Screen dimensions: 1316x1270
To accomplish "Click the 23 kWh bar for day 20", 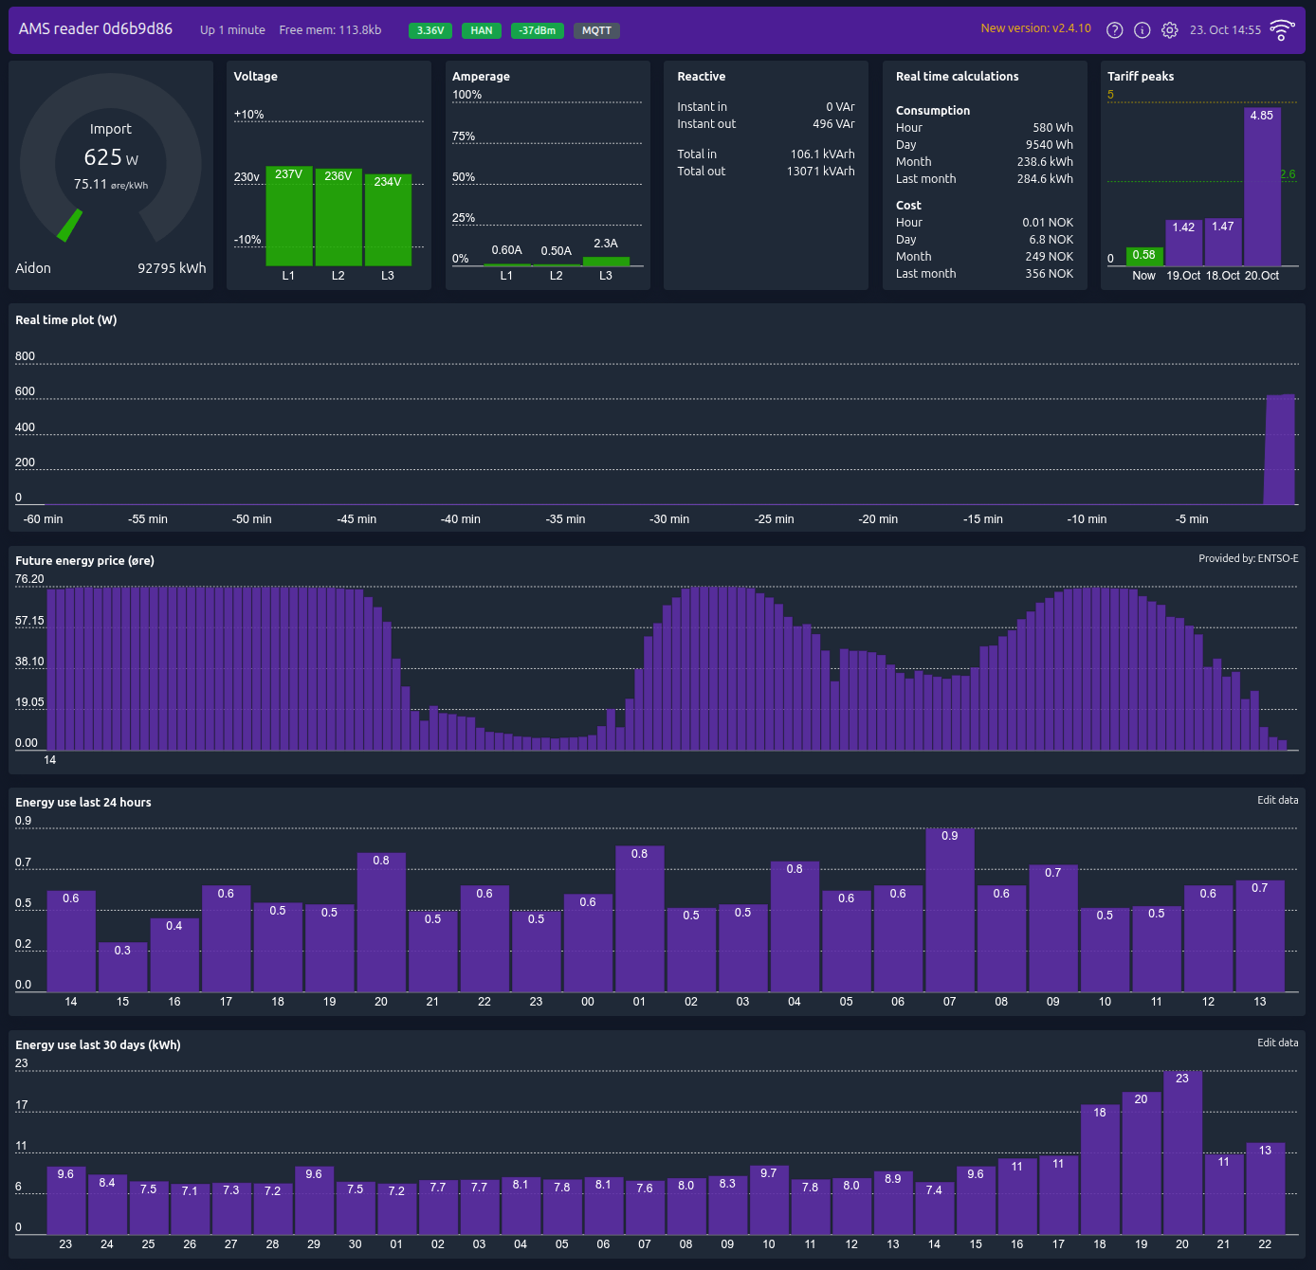I will pyautogui.click(x=1182, y=1150).
